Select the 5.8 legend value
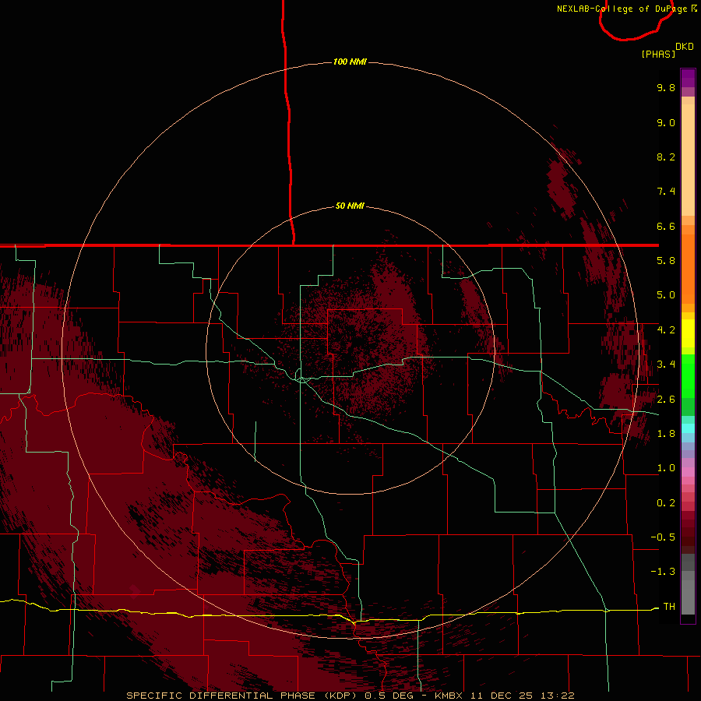This screenshot has height=701, width=701. point(666,261)
